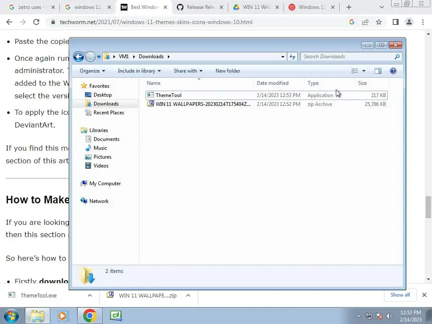Open Music library
Image resolution: width=432 pixels, height=324 pixels.
pyautogui.click(x=100, y=148)
